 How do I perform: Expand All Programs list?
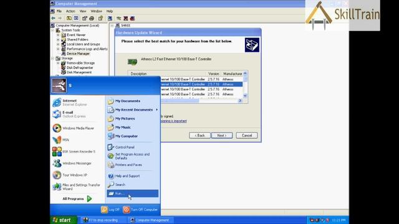[77, 198]
